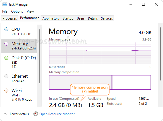Viewport: 163px width, 121px height.
Task: Click the orange Wi-Fi circle icon
Action: (x=6, y=91)
